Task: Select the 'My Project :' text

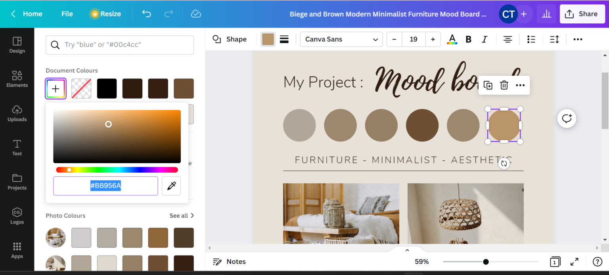Action: [x=323, y=82]
